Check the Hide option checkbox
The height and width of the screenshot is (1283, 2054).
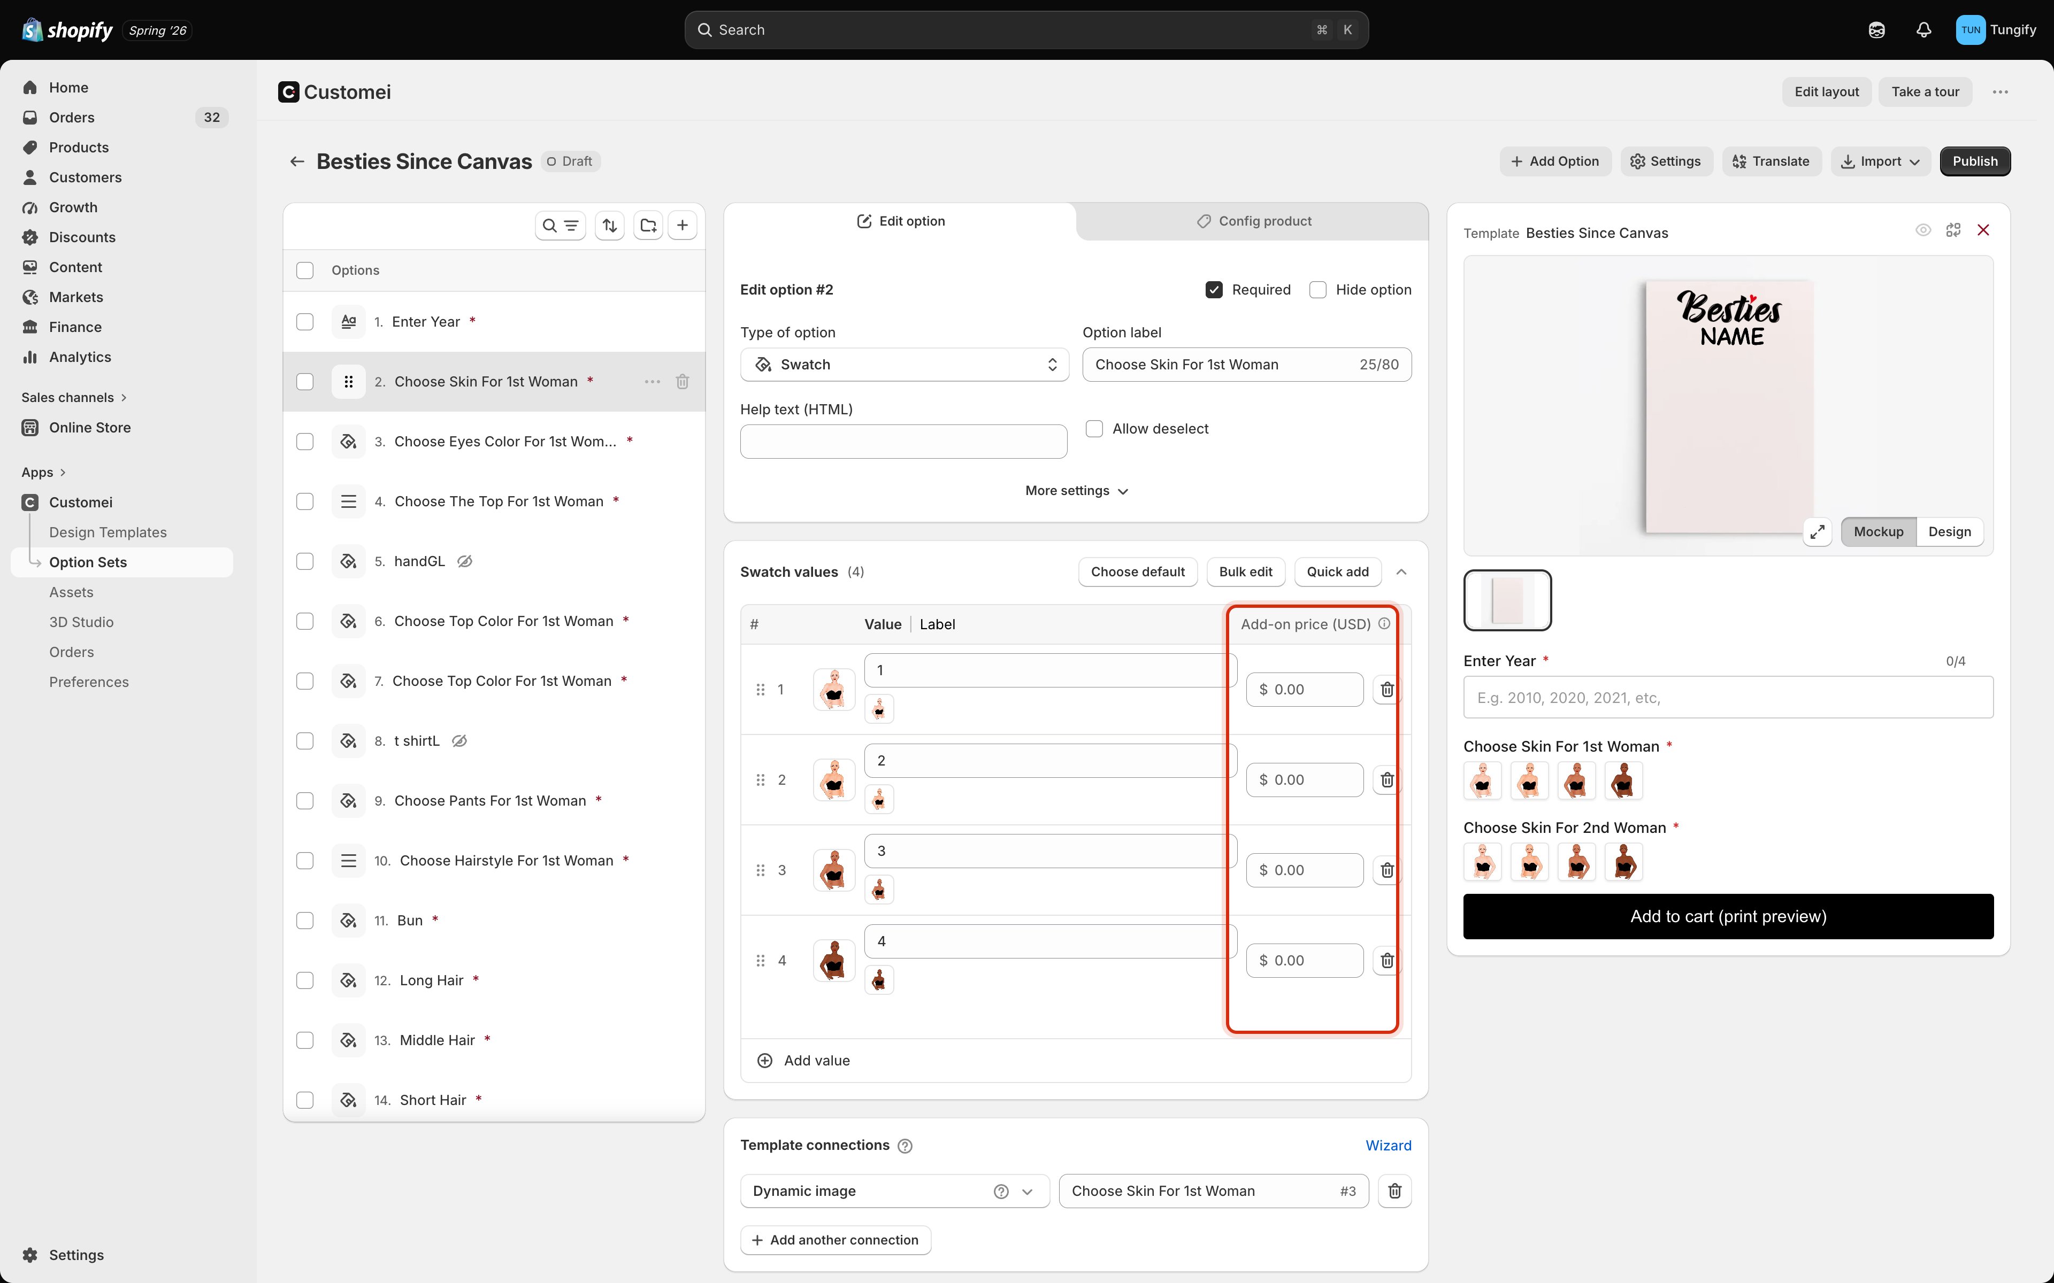[x=1318, y=290]
